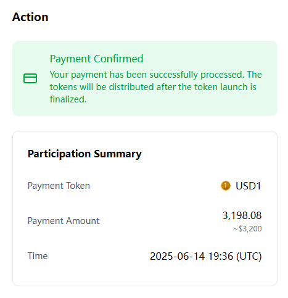Click the word 'Amount' in Payment Amount
Screen dimensions: 288x298
83,221
